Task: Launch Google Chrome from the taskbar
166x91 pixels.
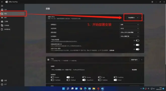Action: pos(81,89)
